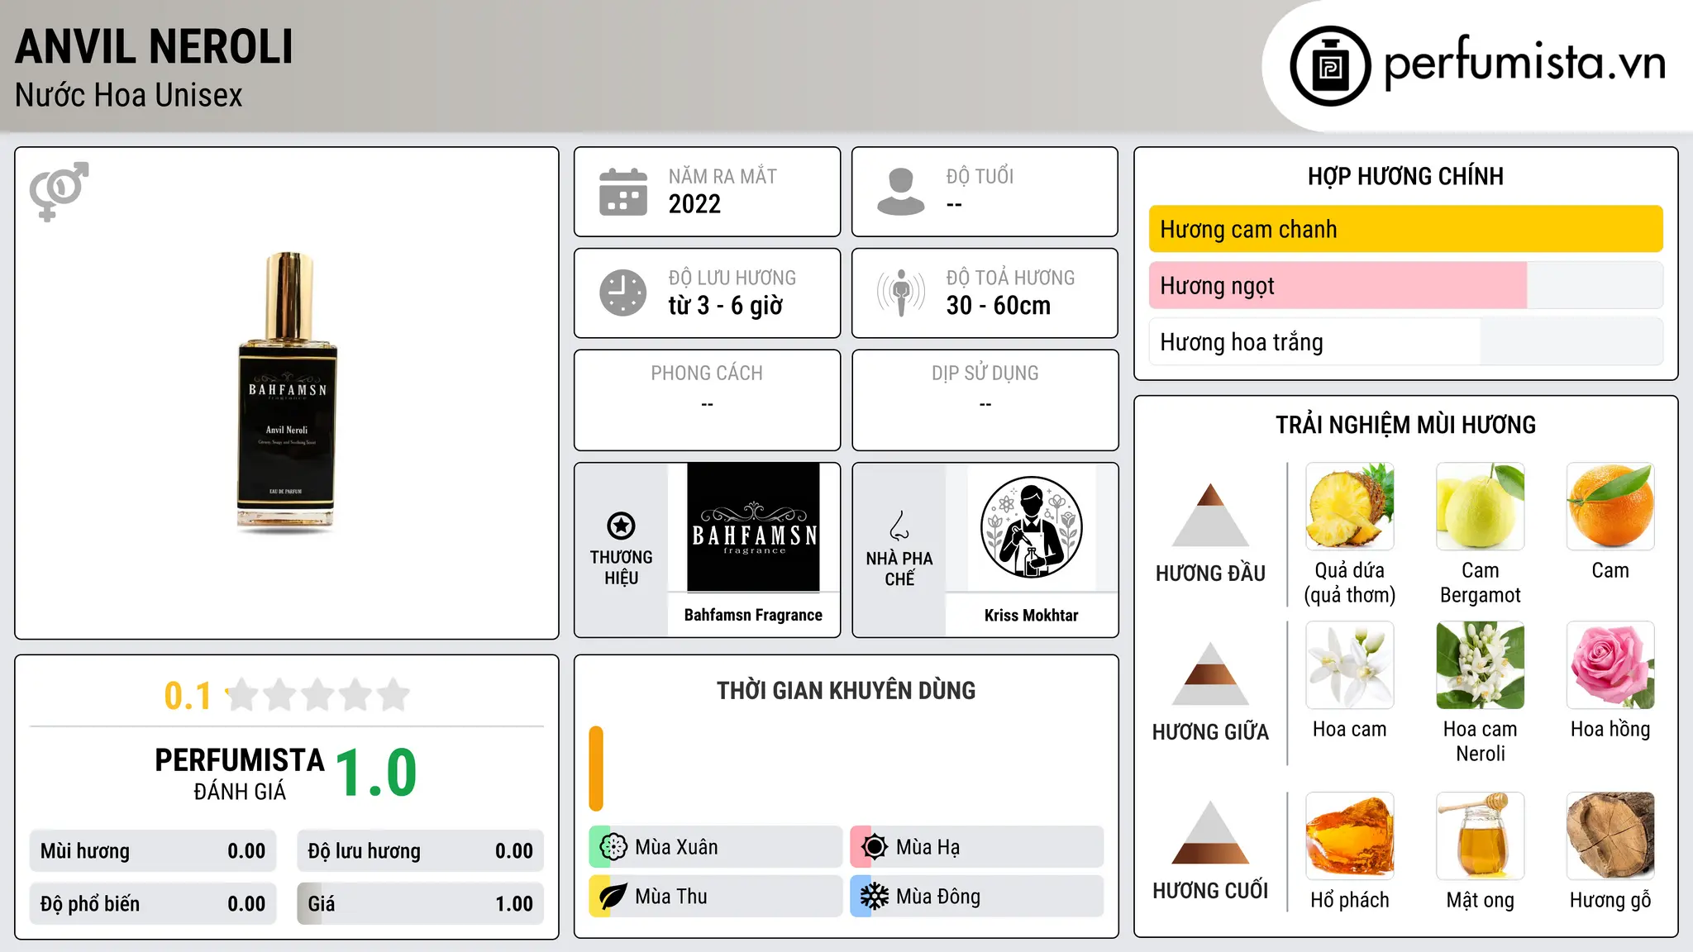Click the Nước Hoa Unisex subtitle
This screenshot has height=952, width=1693.
pyautogui.click(x=129, y=96)
